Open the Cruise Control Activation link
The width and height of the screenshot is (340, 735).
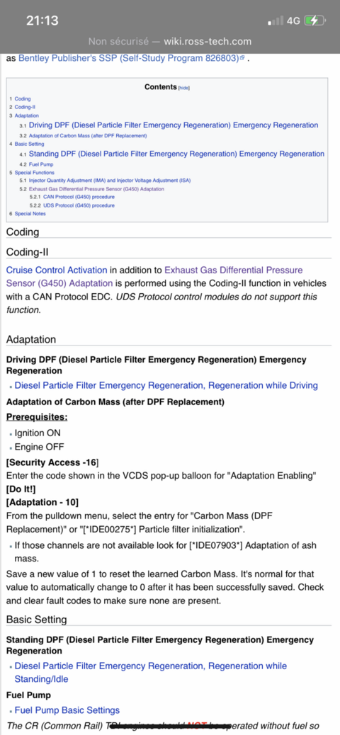[57, 270]
